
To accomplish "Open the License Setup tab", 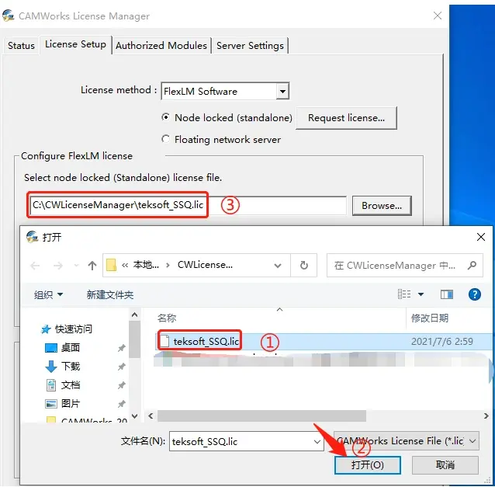I will tap(75, 44).
